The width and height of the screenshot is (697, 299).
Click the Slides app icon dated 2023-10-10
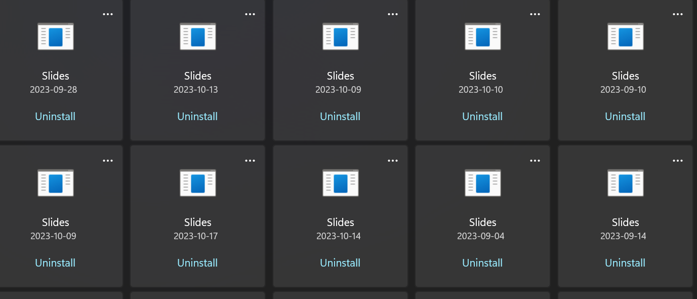coord(483,36)
